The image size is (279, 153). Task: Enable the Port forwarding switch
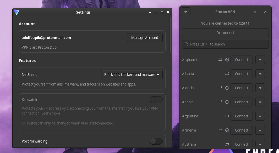[x=156, y=141]
